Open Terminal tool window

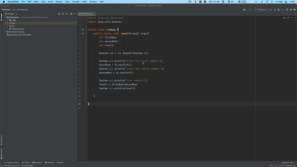50,162
